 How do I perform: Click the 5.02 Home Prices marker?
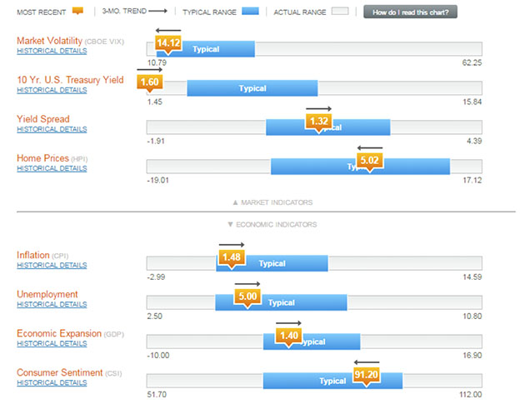pos(368,160)
